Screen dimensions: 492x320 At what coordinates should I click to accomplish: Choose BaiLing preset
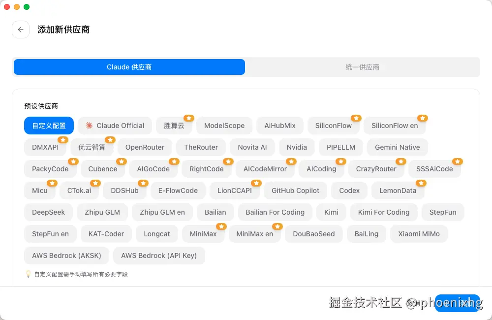[x=367, y=234]
